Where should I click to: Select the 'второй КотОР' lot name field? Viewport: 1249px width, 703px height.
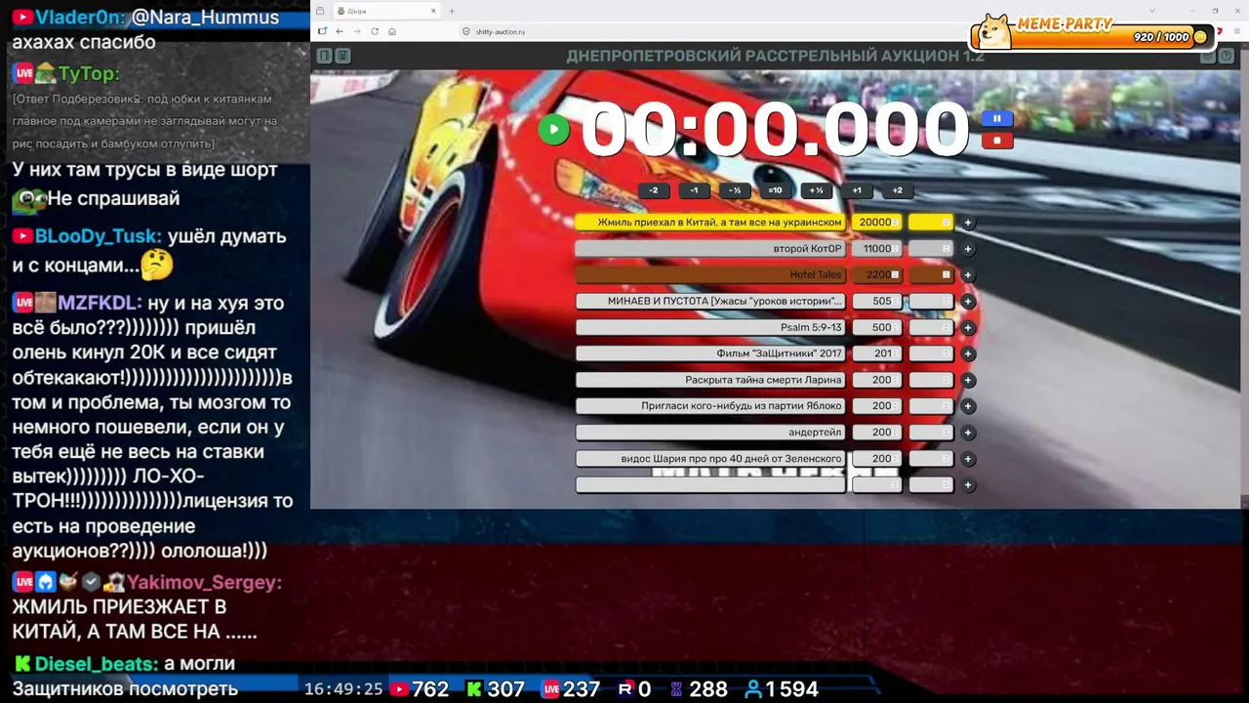(x=710, y=249)
